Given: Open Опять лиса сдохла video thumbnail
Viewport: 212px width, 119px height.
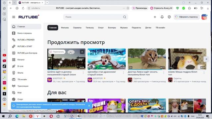Looking at the screenshot, I should coord(147,105).
